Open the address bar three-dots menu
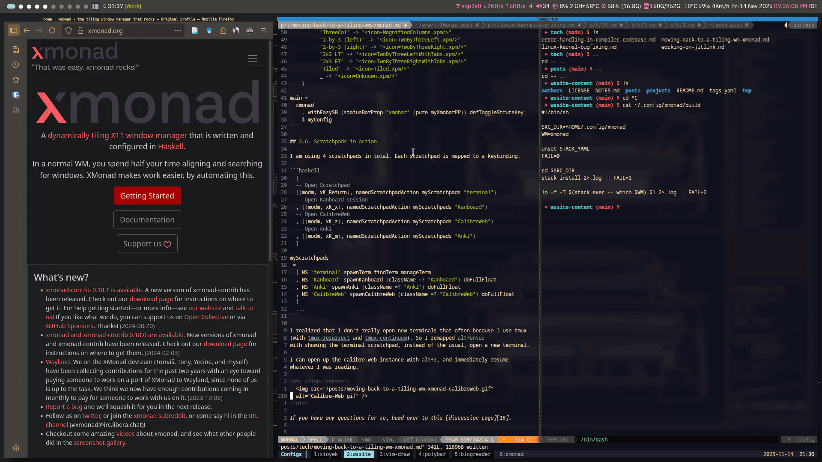Image resolution: width=822 pixels, height=462 pixels. click(177, 30)
